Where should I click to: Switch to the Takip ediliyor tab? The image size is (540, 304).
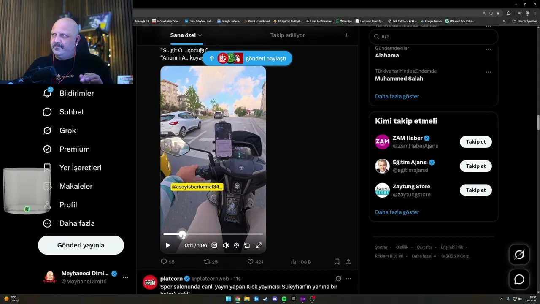coord(287,35)
